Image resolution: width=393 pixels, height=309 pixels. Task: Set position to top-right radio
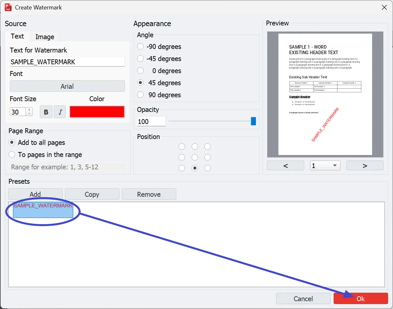pyautogui.click(x=208, y=147)
